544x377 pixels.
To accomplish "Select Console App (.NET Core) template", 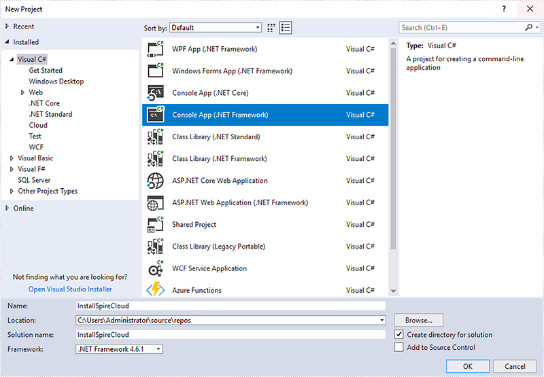I will coord(265,93).
